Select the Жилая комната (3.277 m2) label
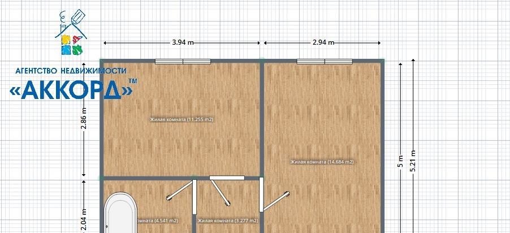 (227, 221)
